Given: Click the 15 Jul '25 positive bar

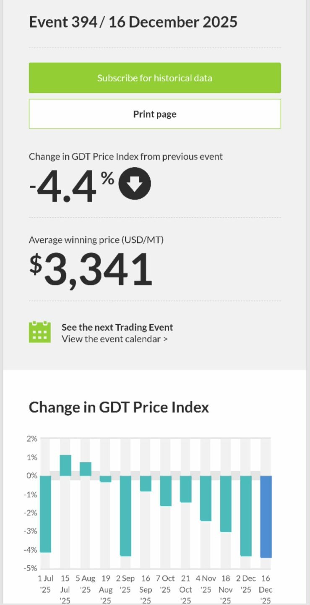Looking at the screenshot, I should coord(65,466).
